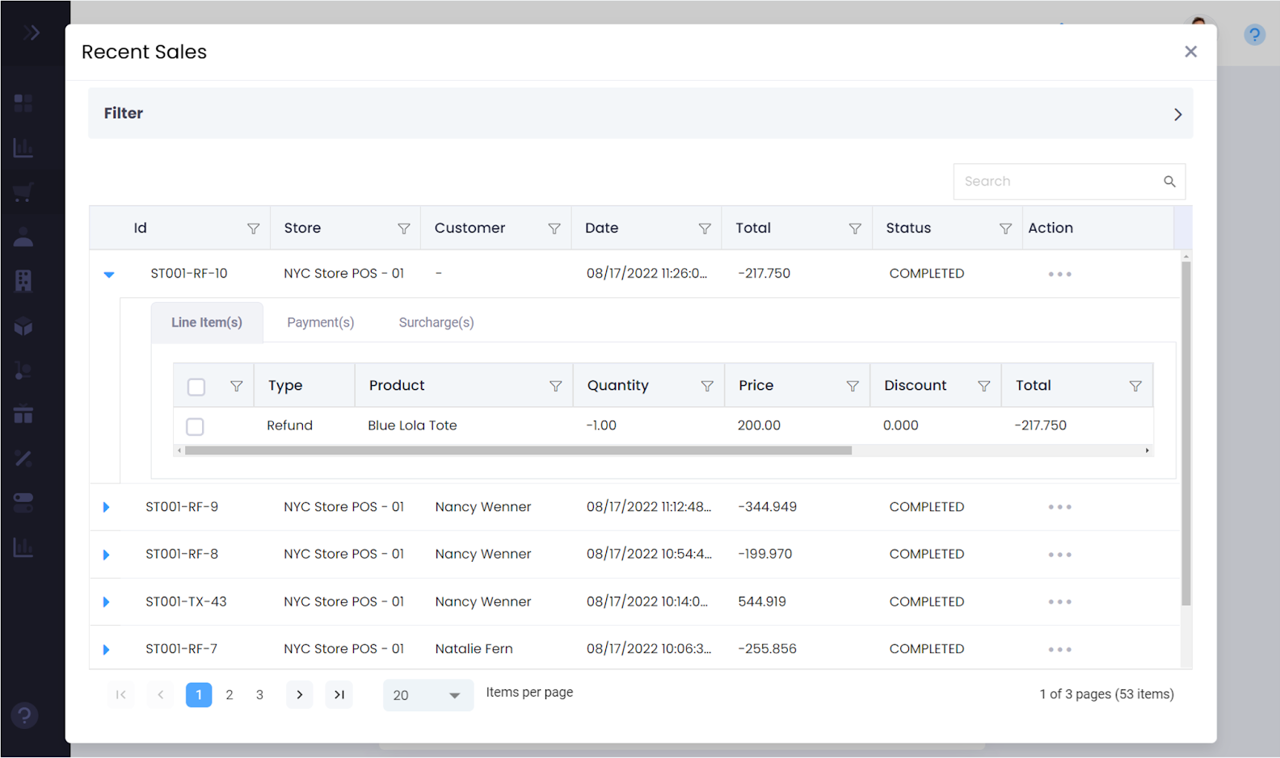Viewport: 1280px width, 758px height.
Task: Open the items per page dropdown
Action: (x=427, y=695)
